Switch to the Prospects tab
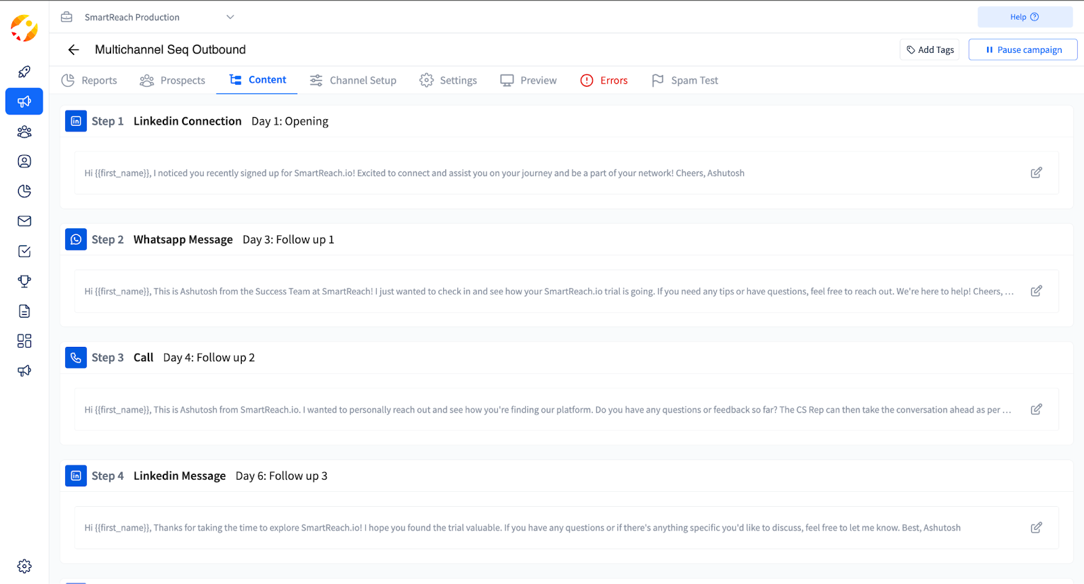 click(x=173, y=80)
